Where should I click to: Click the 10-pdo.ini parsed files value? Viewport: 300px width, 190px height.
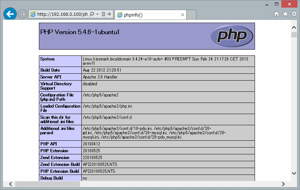(x=154, y=133)
